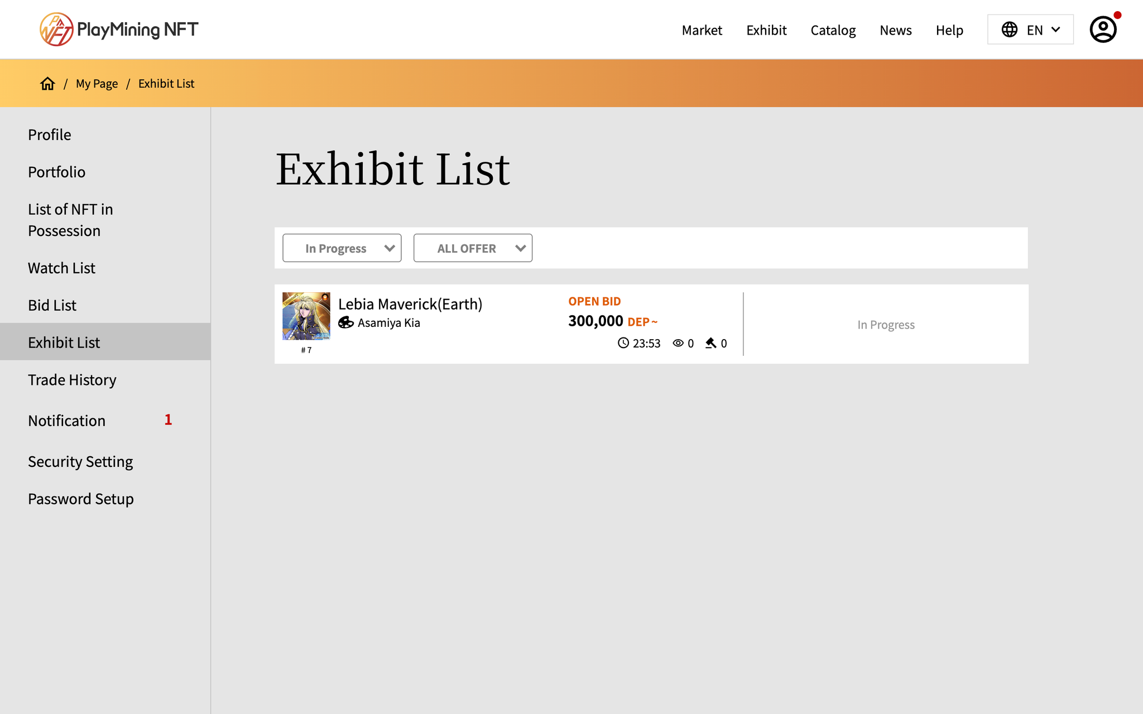Open Security Setting in sidebar
Image resolution: width=1143 pixels, height=714 pixels.
(x=80, y=462)
